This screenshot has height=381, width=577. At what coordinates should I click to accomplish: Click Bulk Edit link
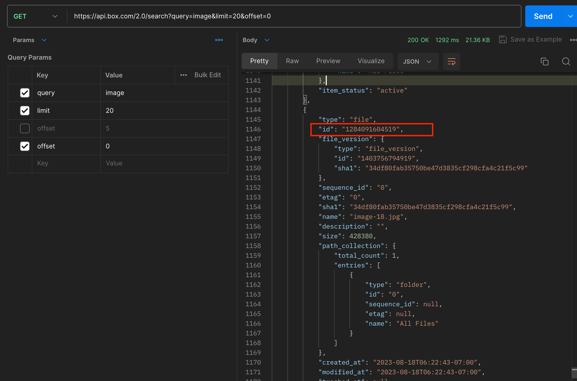click(208, 75)
